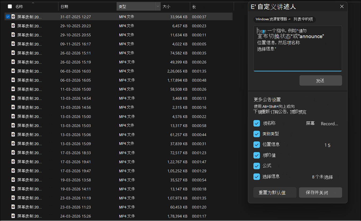The height and width of the screenshot is (221, 361).
Task: Uncheck the 选择信息 announcement checkbox
Action: 257,177
